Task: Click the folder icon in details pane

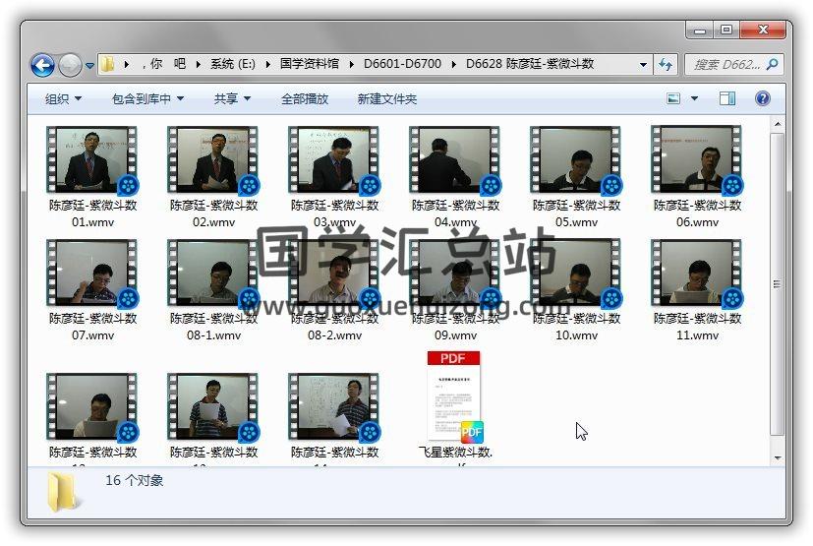Action: (x=66, y=491)
